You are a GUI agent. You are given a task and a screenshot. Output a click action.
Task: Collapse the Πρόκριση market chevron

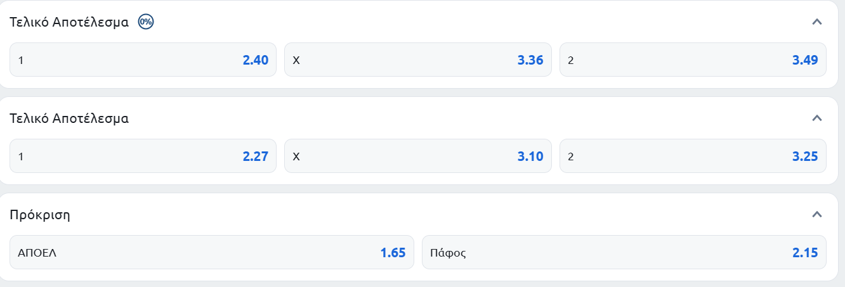coord(817,215)
